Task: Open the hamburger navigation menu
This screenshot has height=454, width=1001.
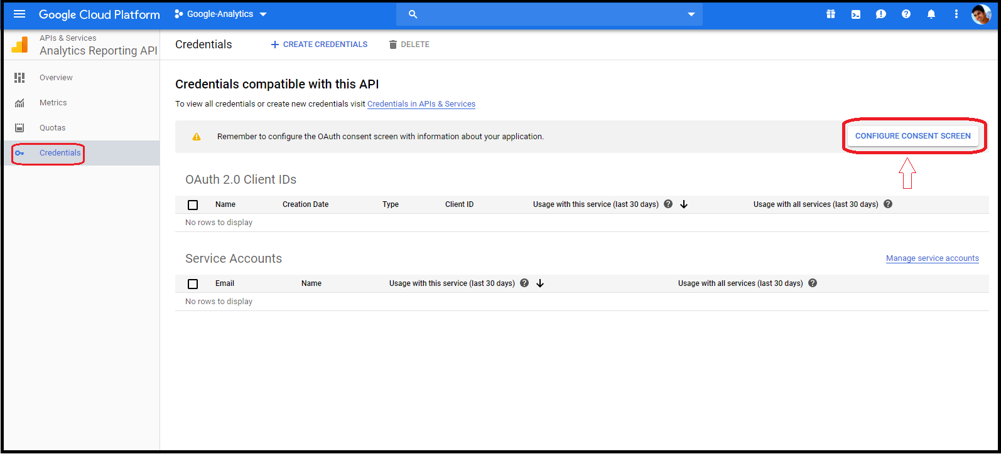Action: point(19,14)
